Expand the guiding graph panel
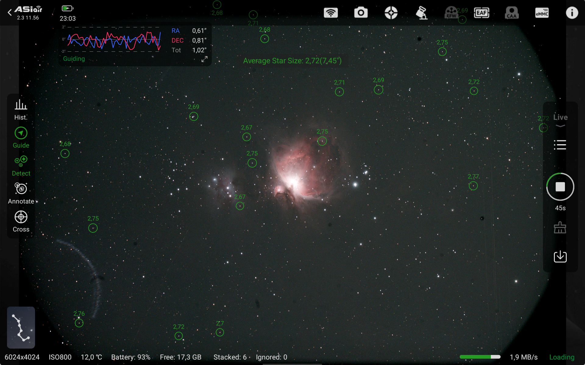This screenshot has height=365, width=585. (204, 59)
